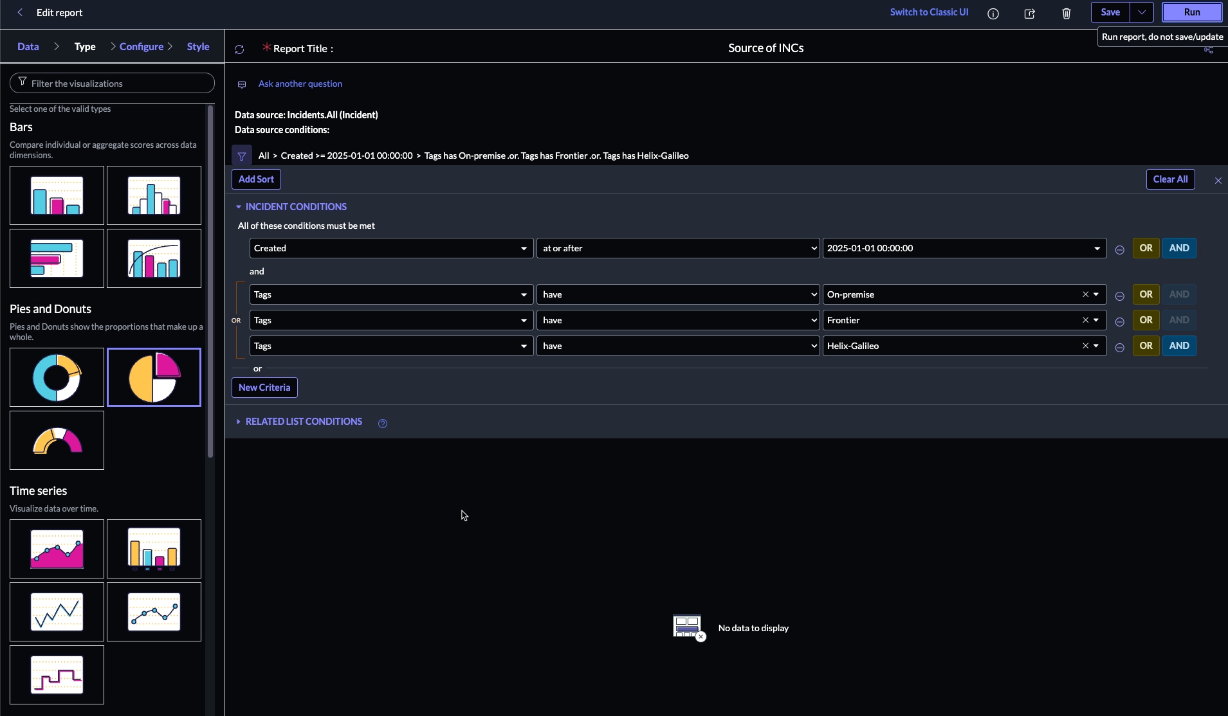Expand Related List Conditions section
The image size is (1228, 716).
(x=239, y=422)
